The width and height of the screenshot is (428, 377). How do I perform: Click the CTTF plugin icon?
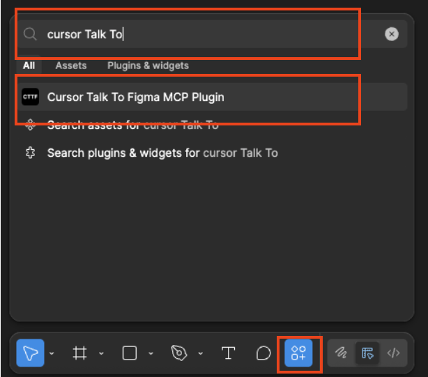(30, 97)
